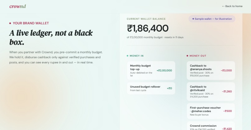Select Cashback to @ritviksaid card
The height and width of the screenshot is (130, 251).
pos(211,91)
